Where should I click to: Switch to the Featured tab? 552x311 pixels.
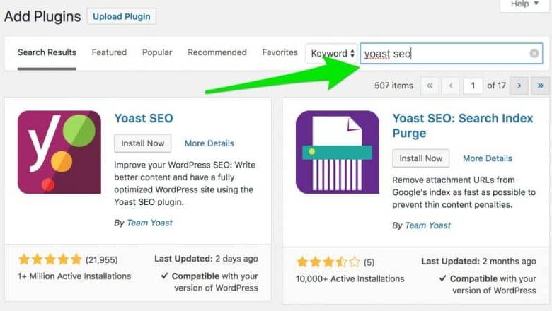[109, 52]
